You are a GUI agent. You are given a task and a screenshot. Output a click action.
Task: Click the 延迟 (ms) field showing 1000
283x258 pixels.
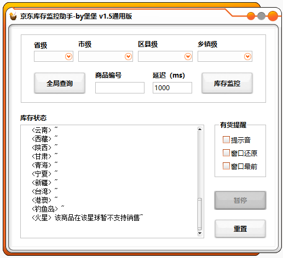(172, 87)
